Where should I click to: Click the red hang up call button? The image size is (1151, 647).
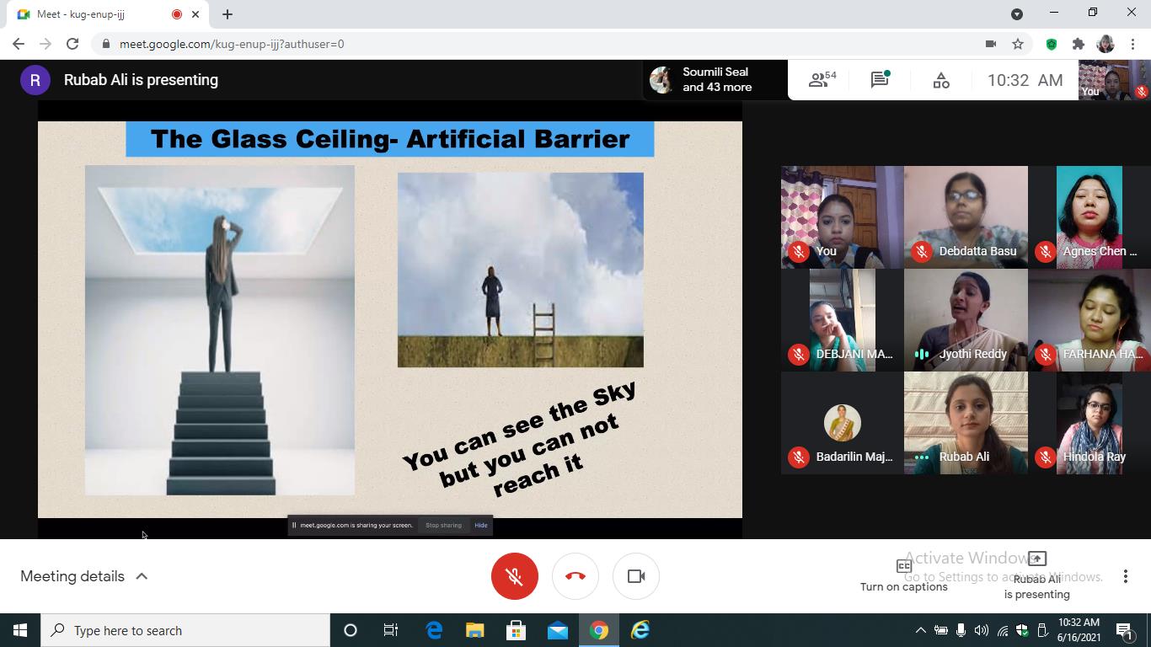(575, 576)
